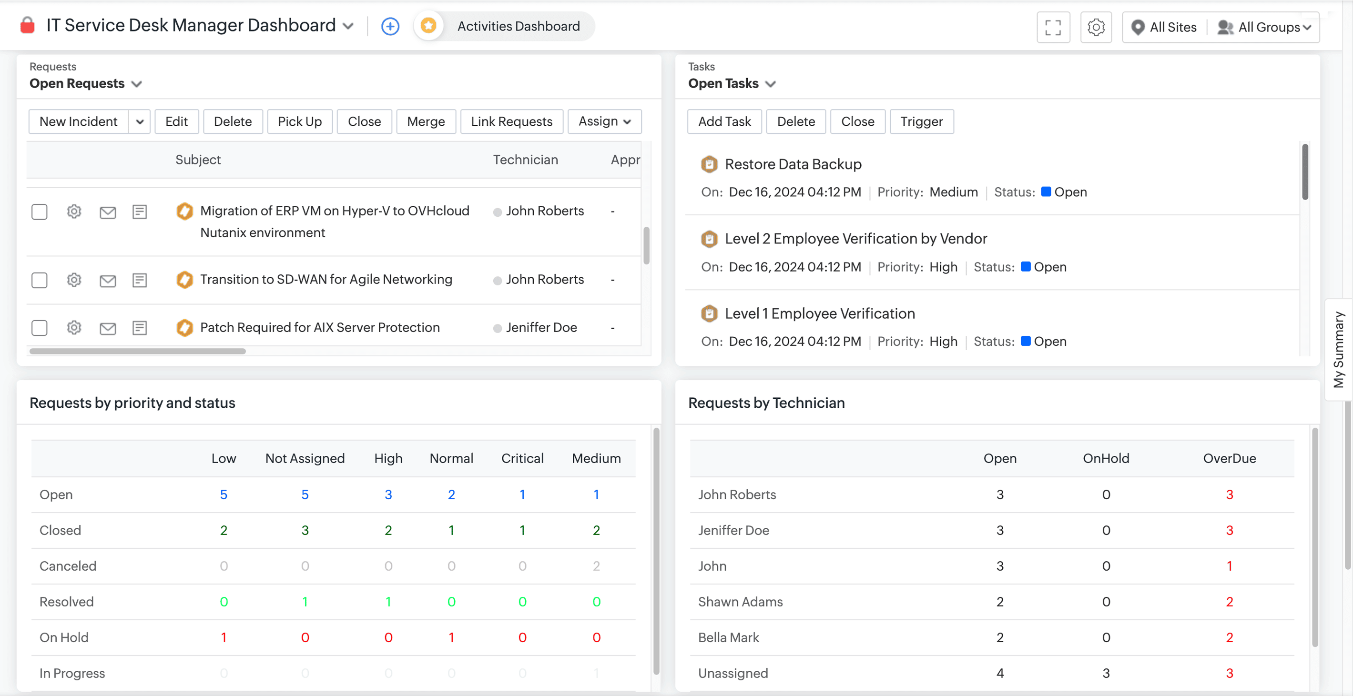Click the horizontal scrollbar under Open Requests
Image resolution: width=1353 pixels, height=696 pixels.
[137, 351]
